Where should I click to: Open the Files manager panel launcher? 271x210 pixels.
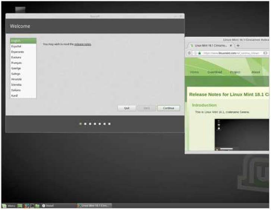click(x=37, y=206)
